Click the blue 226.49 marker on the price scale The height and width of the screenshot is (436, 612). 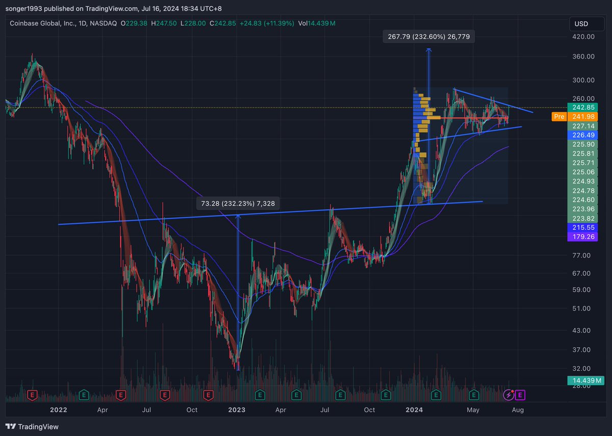pyautogui.click(x=583, y=135)
